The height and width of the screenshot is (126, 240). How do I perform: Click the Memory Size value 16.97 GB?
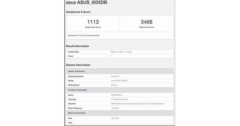(x=115, y=118)
